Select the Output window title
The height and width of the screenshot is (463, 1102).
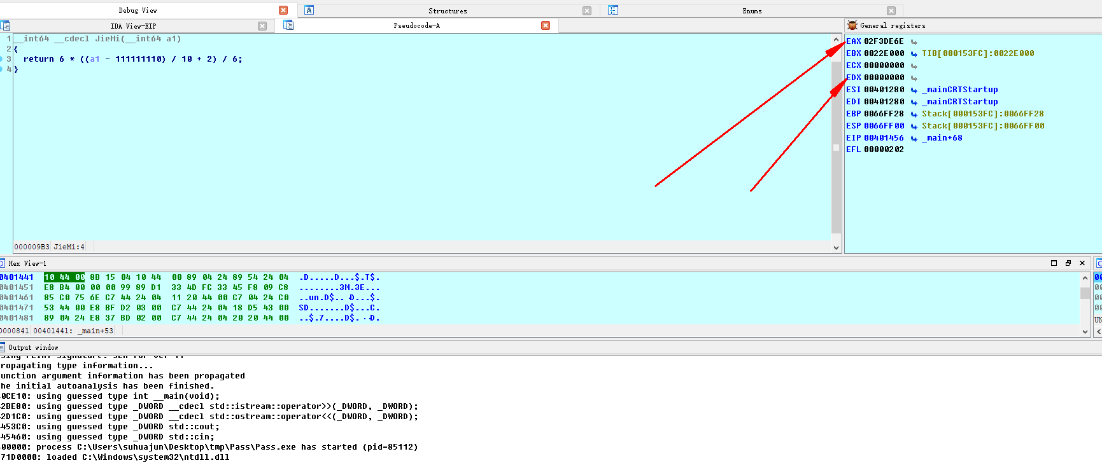tap(33, 347)
